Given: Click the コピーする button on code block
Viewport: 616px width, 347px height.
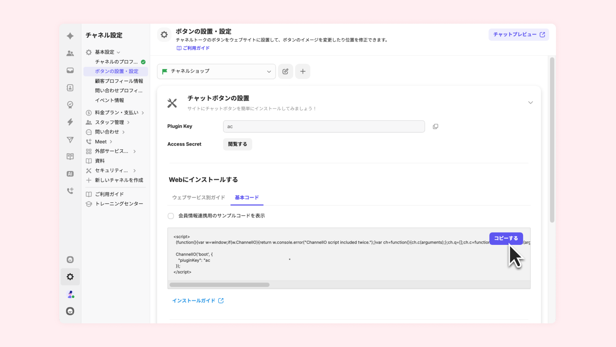Looking at the screenshot, I should tap(506, 239).
